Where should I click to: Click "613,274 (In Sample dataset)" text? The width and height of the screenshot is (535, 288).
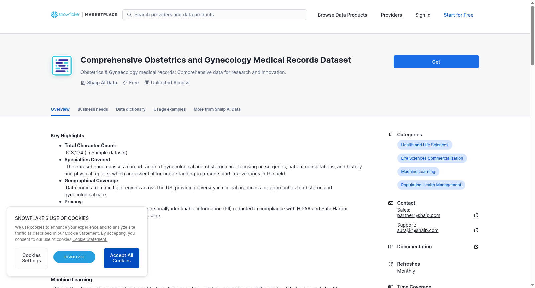tap(97, 153)
